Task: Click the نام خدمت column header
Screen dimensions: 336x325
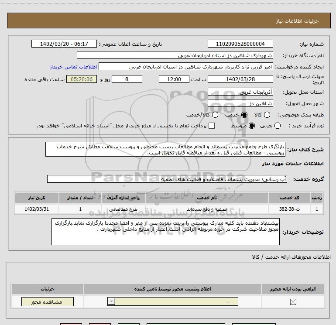Action: pos(207,198)
